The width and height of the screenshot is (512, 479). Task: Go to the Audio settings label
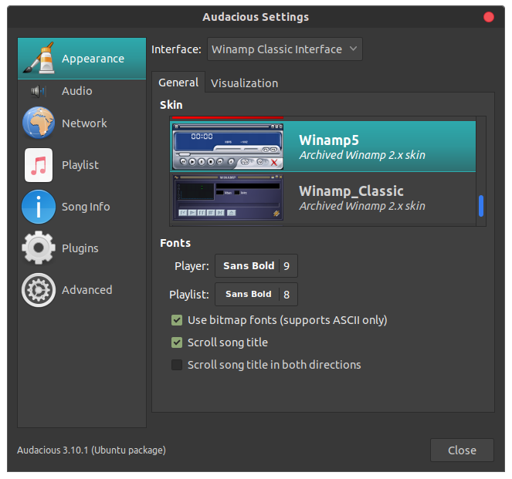(77, 91)
